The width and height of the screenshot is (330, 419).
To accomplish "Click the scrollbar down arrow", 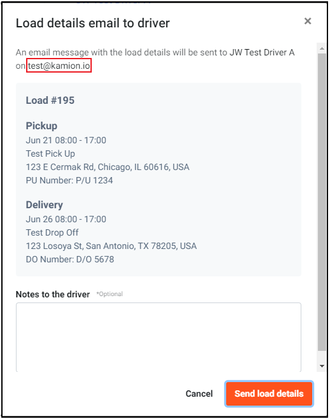I will [x=322, y=366].
